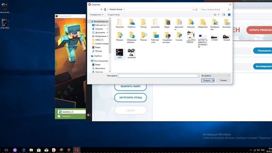Click the ЗАГРУЗИТЬ ПЛАЩ button
Image resolution: width=272 pixels, height=153 pixels.
(x=130, y=98)
